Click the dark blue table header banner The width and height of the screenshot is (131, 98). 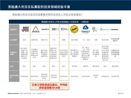(65, 22)
